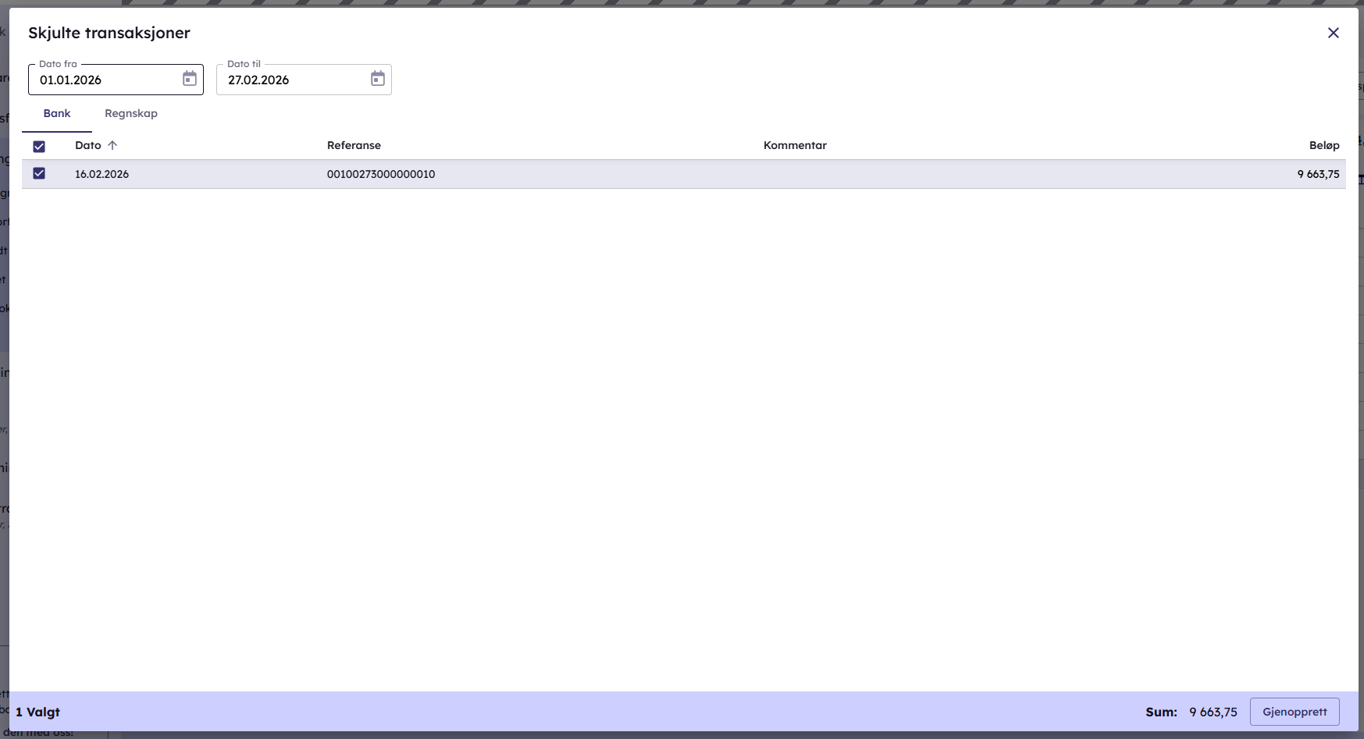Switch to the Regnskap tab
The image size is (1364, 739).
(x=131, y=114)
